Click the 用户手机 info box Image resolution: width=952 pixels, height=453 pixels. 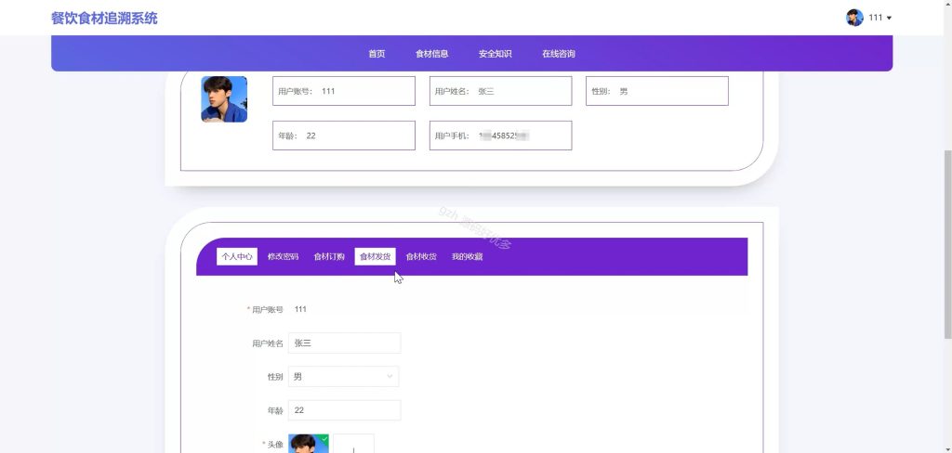[x=500, y=136]
